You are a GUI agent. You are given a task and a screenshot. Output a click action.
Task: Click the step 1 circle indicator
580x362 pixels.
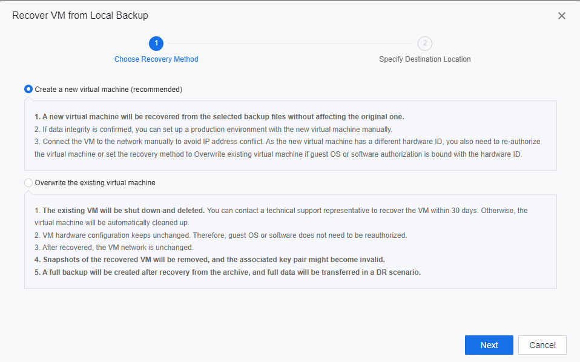click(x=156, y=43)
